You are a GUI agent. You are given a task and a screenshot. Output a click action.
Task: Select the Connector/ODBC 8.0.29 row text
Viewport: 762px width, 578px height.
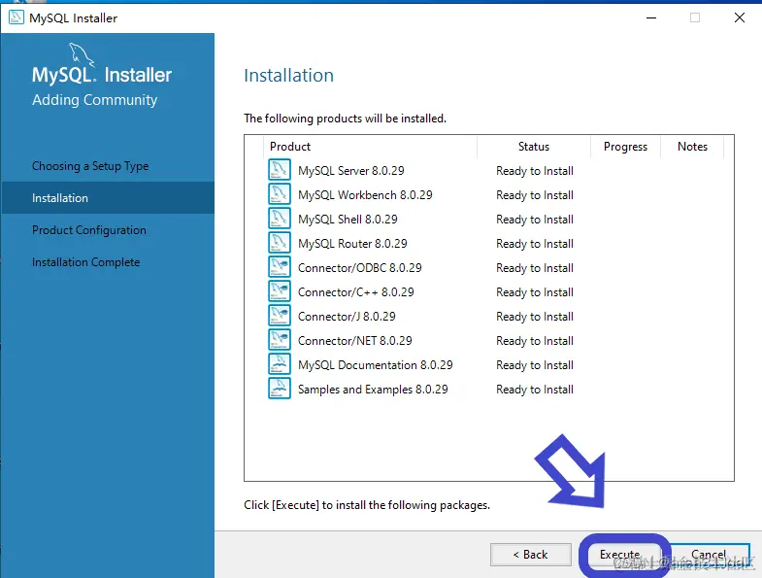359,268
